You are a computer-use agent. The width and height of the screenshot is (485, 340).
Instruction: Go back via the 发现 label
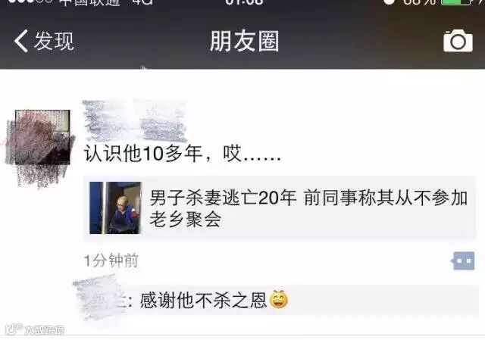pos(54,41)
